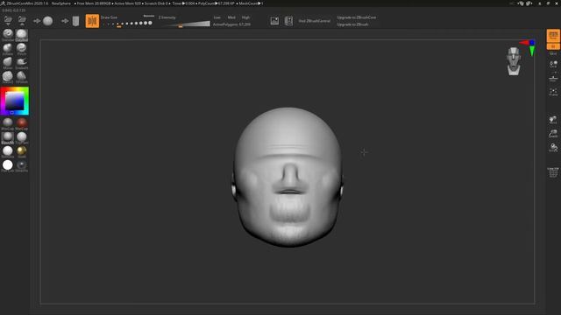Image resolution: width=561 pixels, height=315 pixels.
Task: Activate the Zoom3D view icon
Action: (x=553, y=134)
